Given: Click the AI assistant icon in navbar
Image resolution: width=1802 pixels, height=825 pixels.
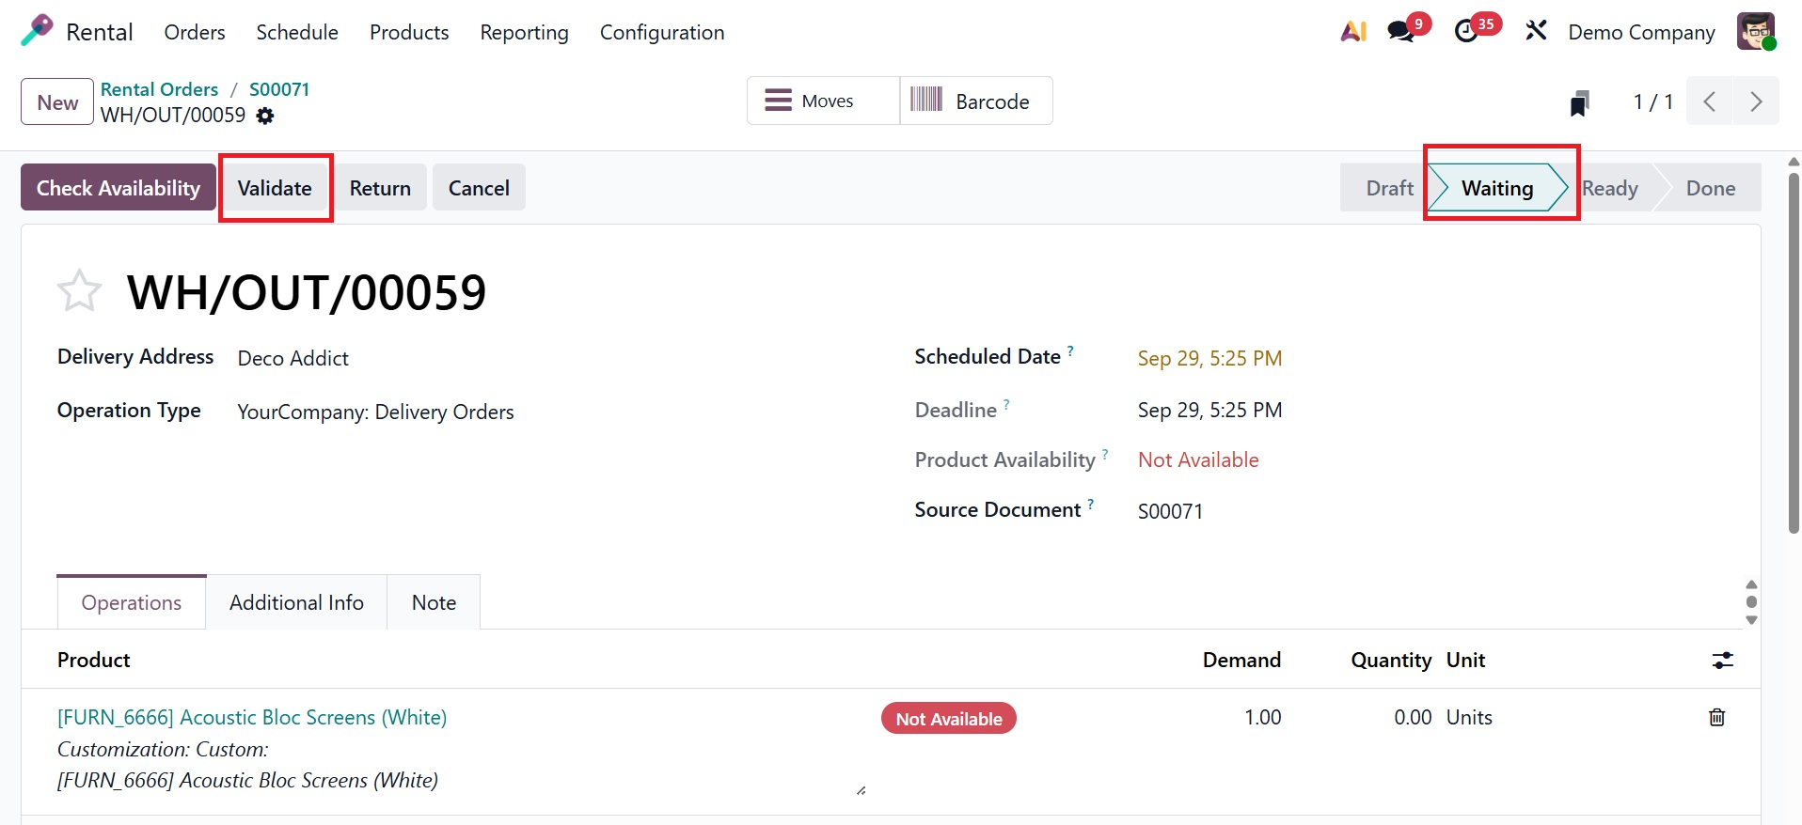Looking at the screenshot, I should pyautogui.click(x=1352, y=32).
